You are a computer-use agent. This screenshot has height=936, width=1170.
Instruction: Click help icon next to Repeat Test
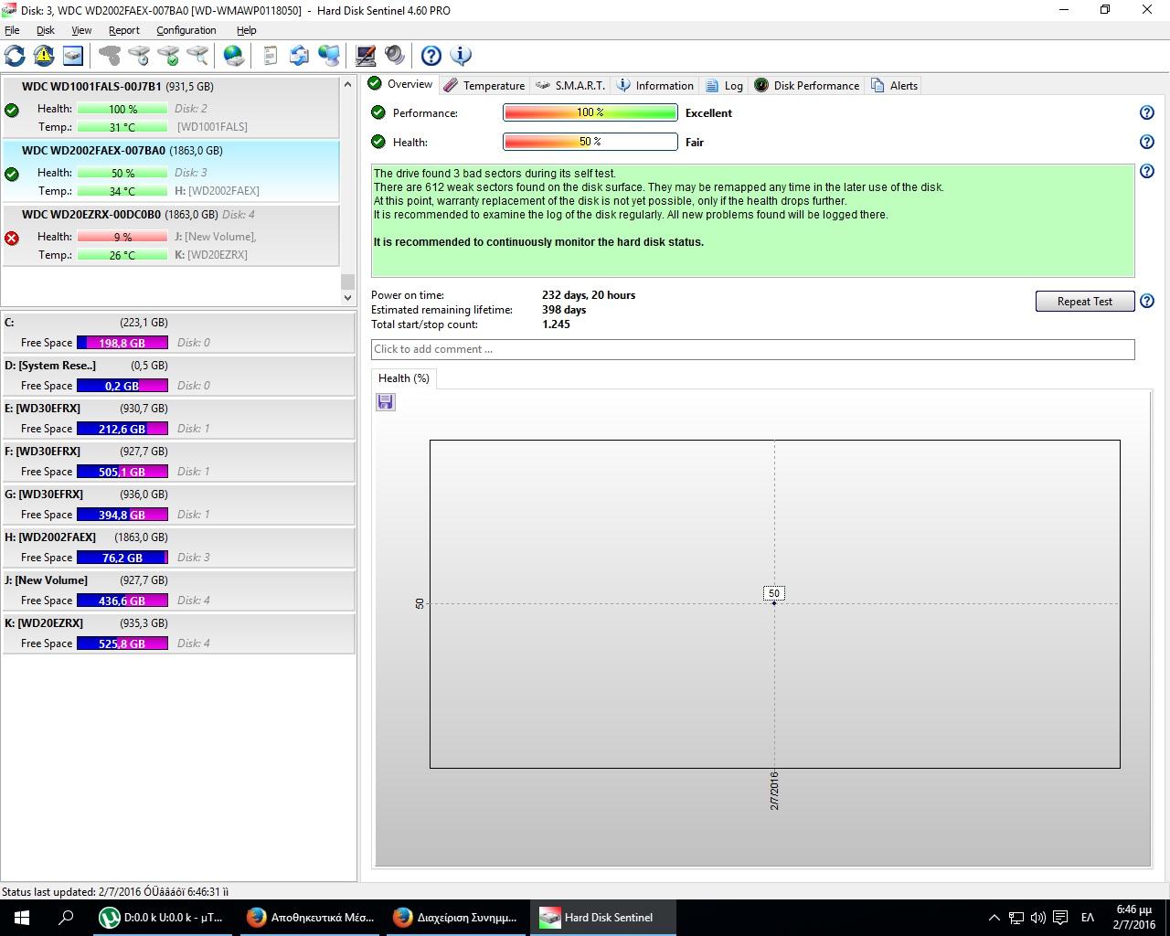[1147, 301]
